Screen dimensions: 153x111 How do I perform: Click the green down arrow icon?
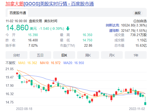[x=68, y=29]
